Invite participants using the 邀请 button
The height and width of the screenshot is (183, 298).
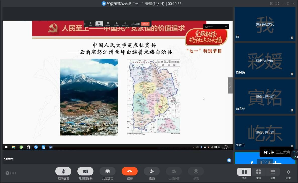coord(152,171)
